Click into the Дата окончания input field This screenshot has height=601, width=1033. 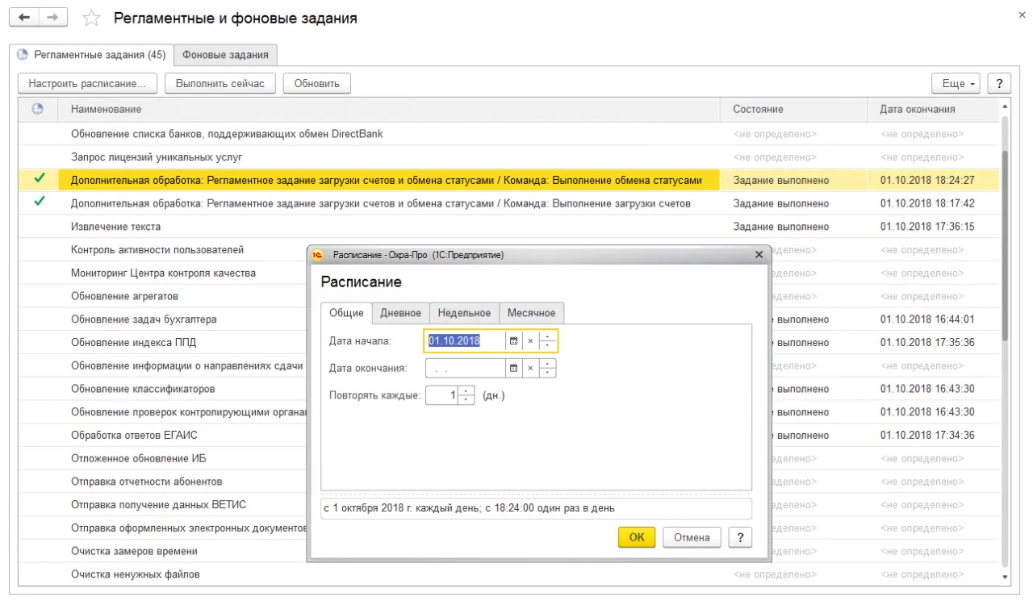point(465,369)
